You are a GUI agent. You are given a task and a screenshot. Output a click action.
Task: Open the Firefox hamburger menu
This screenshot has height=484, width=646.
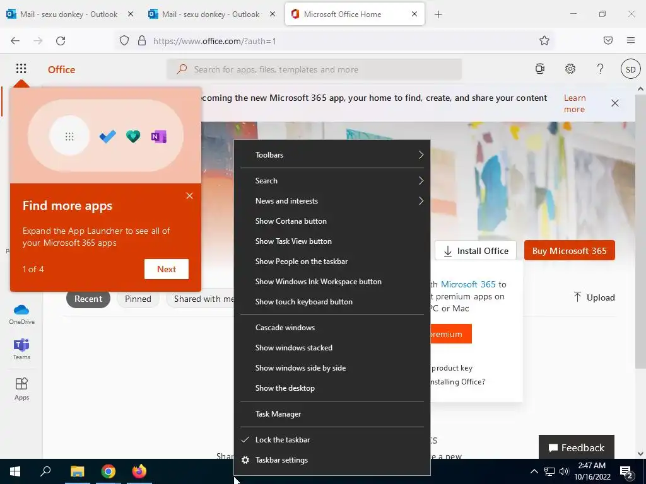point(630,40)
